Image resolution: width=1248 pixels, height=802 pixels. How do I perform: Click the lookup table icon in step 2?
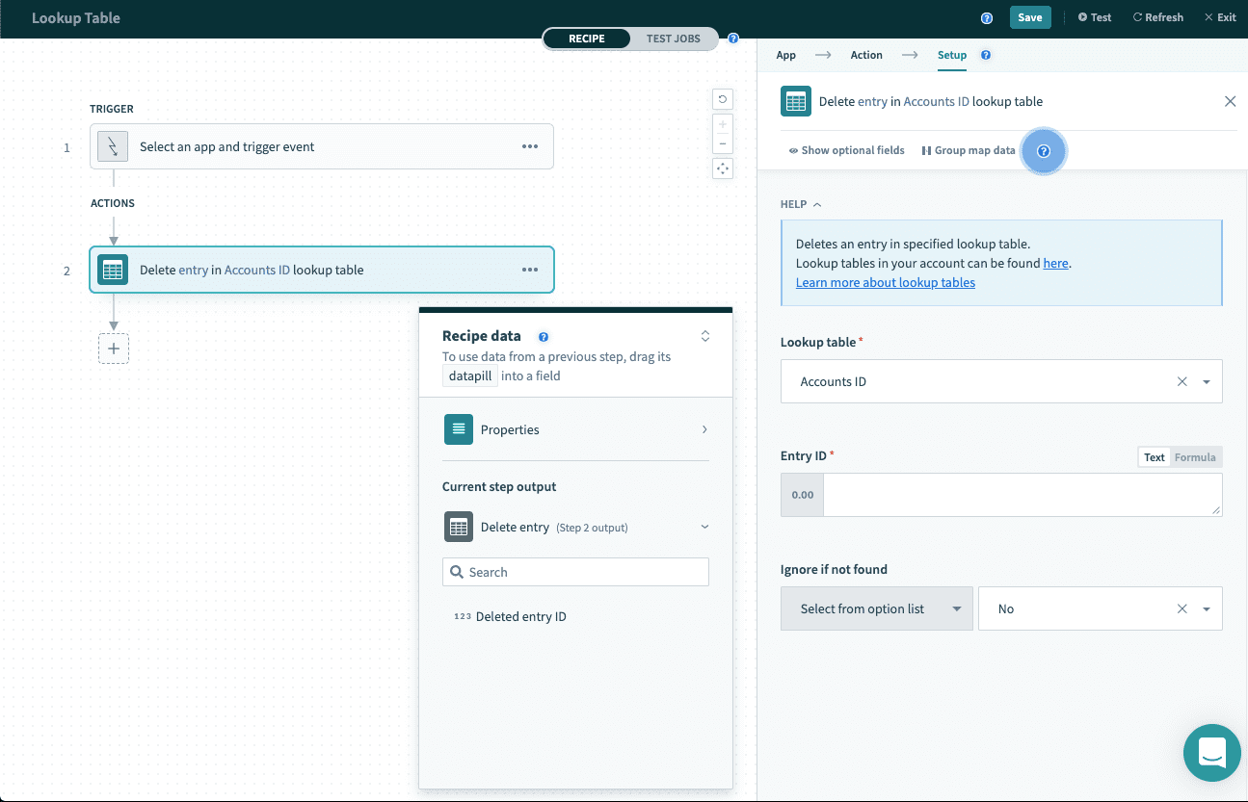(113, 271)
